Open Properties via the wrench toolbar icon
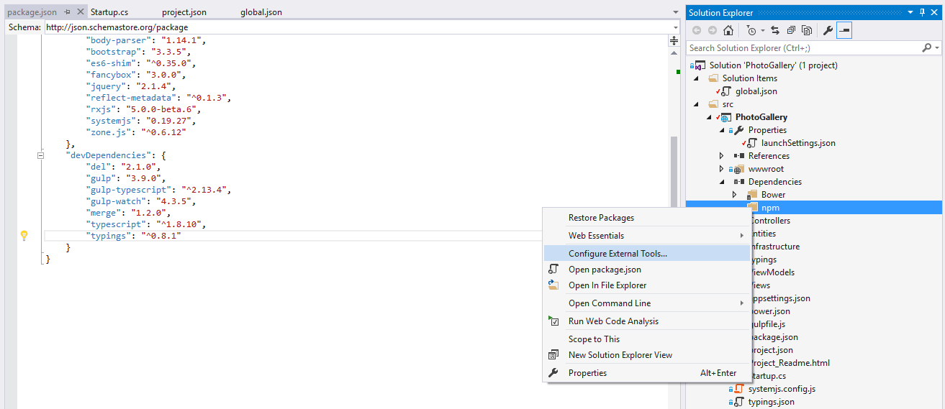The width and height of the screenshot is (945, 409). [x=828, y=30]
